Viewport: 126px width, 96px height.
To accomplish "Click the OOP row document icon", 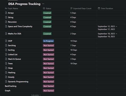I will (x=6, y=41).
